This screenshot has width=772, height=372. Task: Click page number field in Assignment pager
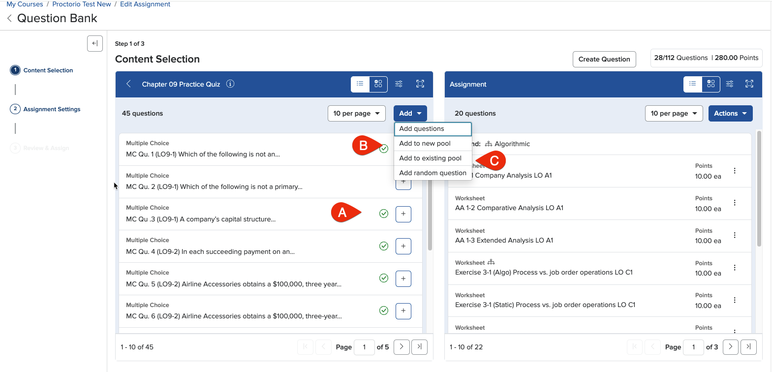tap(694, 347)
